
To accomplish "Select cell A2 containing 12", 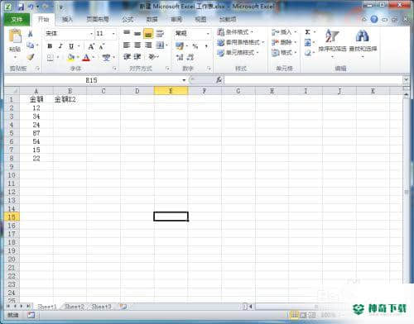I will click(x=36, y=107).
